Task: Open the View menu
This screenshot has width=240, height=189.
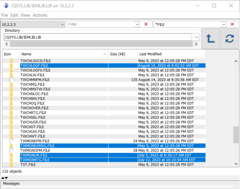Action: 25,15
